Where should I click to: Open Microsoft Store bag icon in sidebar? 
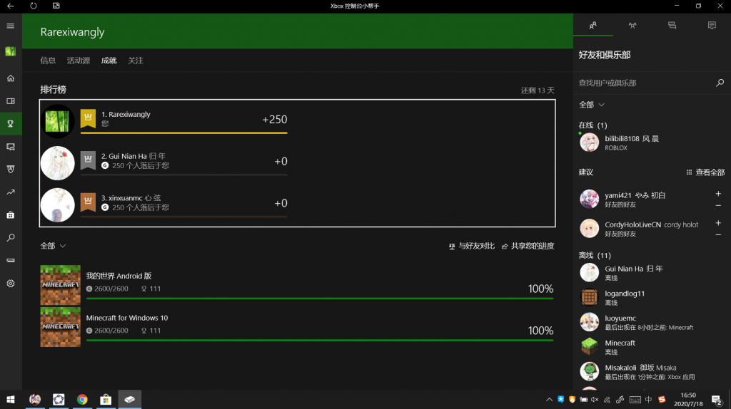point(10,215)
